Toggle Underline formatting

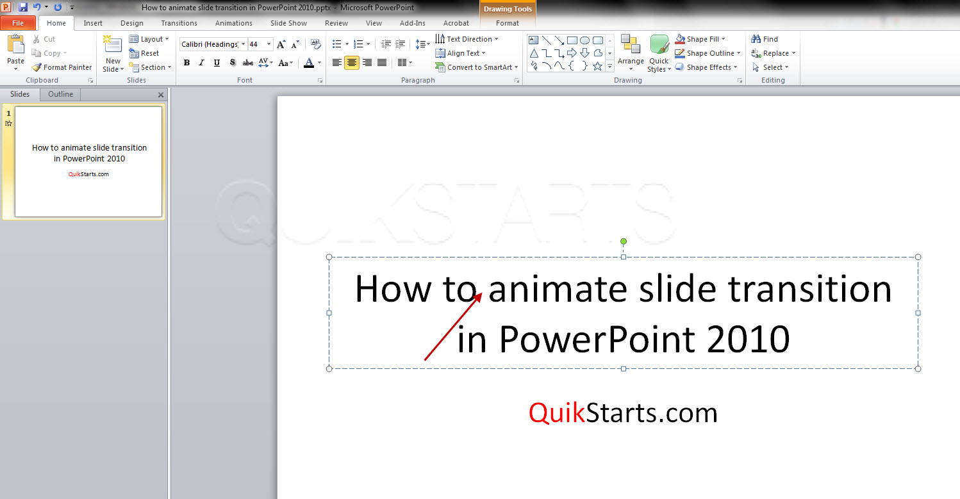pos(217,63)
